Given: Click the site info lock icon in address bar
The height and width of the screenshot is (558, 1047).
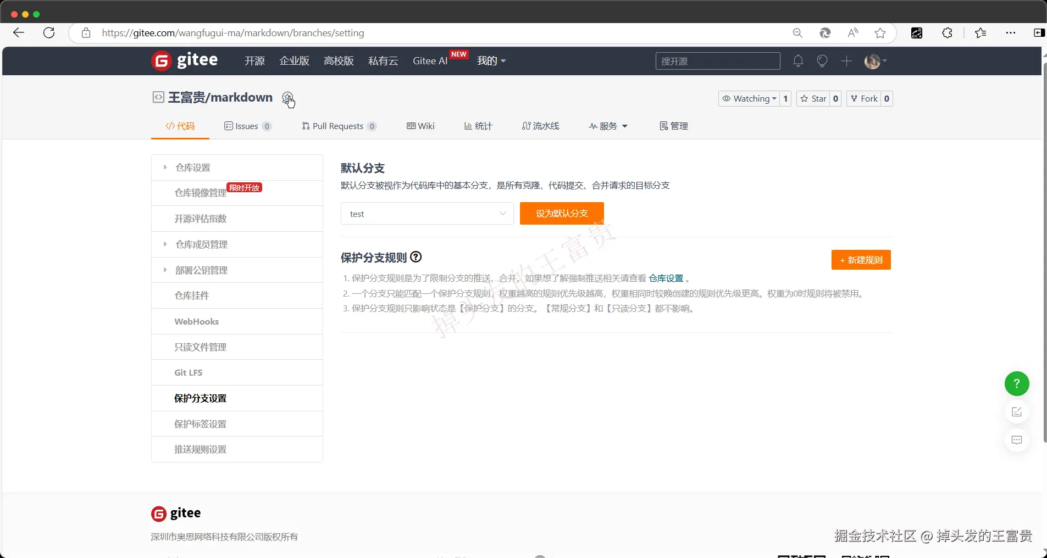Looking at the screenshot, I should [86, 33].
